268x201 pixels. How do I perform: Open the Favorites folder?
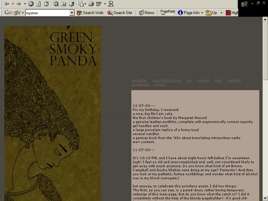pyautogui.click(x=63, y=4)
